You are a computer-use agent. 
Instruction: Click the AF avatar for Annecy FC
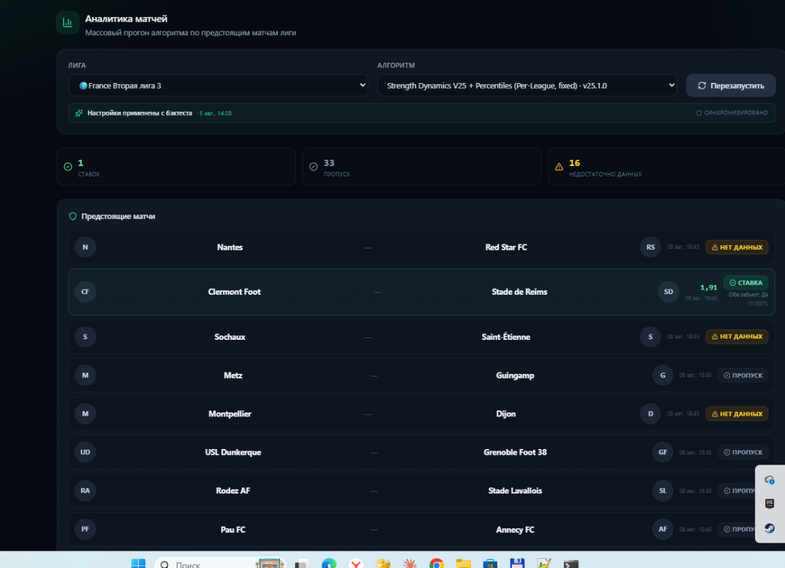point(663,529)
